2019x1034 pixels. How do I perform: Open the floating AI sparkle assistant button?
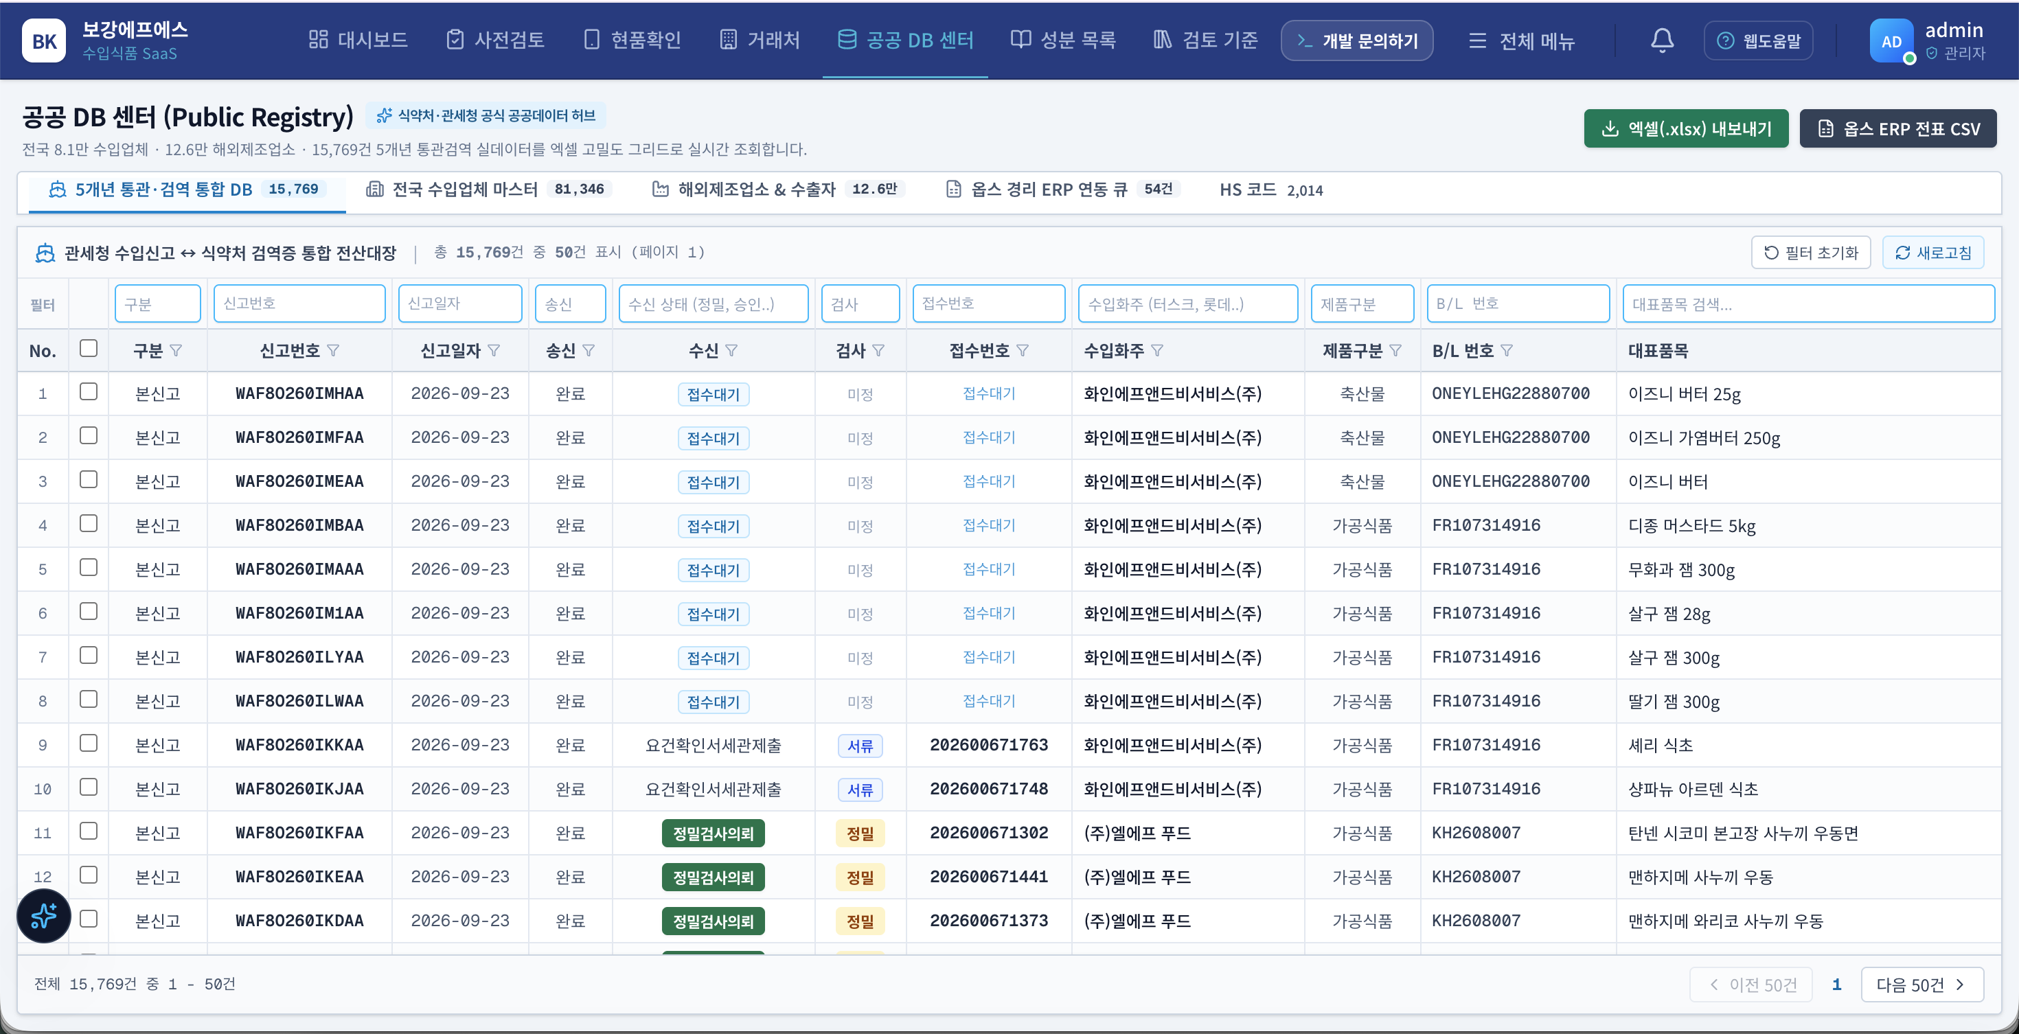pos(44,916)
